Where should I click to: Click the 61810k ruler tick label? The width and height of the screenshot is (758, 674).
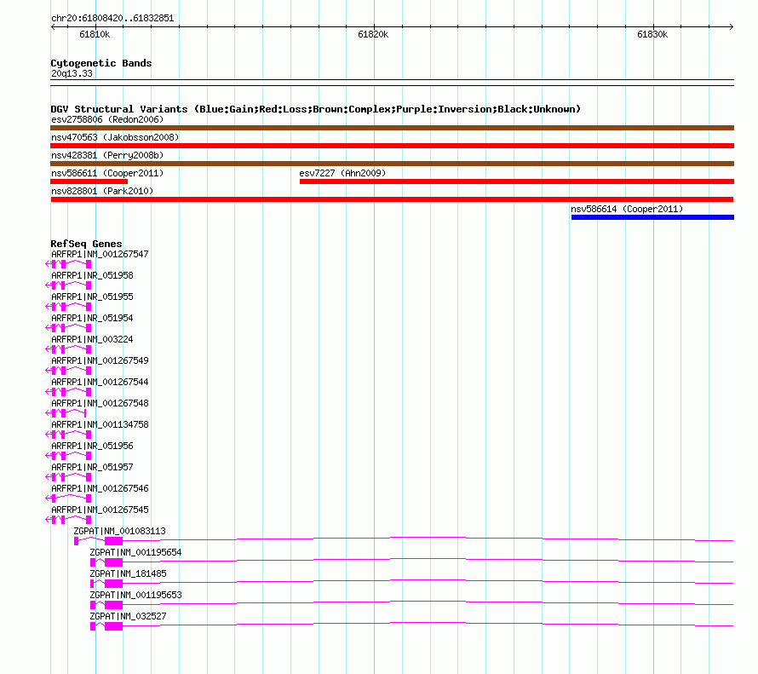(x=95, y=34)
